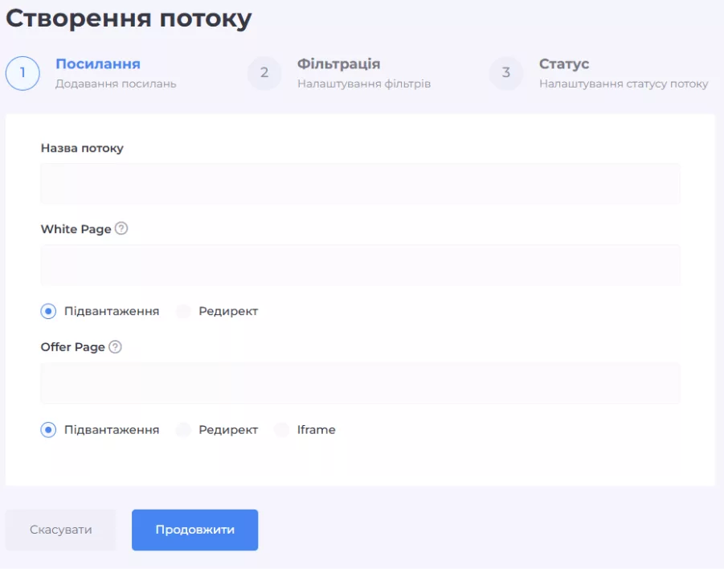Click the step 3 circle indicator
Viewport: 724px width, 569px height.
point(506,73)
